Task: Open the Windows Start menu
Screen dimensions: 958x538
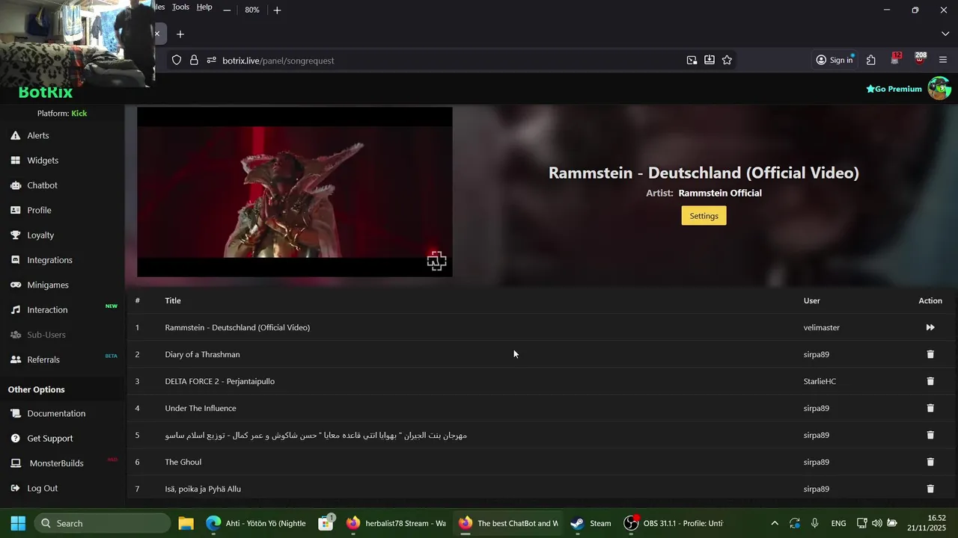Action: tap(18, 523)
